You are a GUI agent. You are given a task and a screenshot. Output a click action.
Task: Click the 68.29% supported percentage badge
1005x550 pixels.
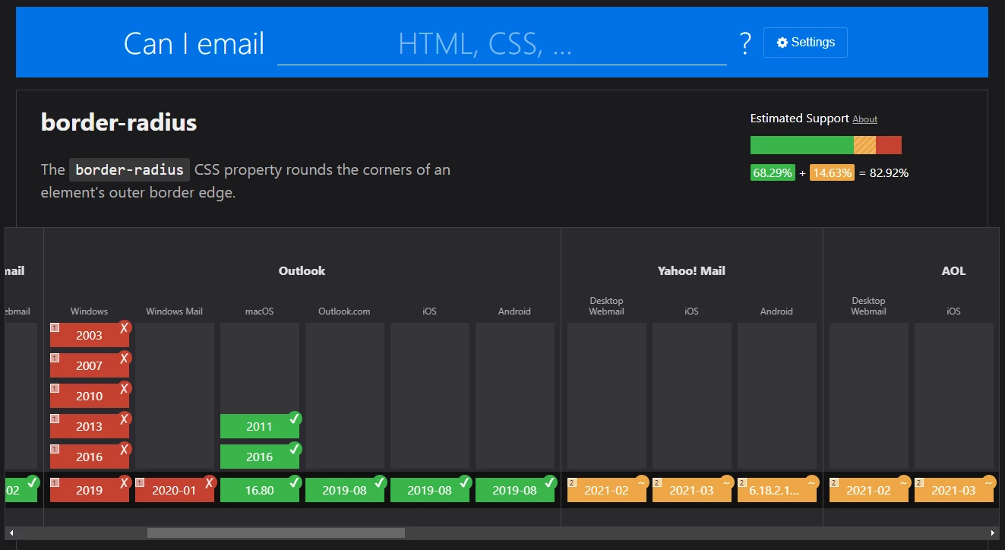[773, 173]
